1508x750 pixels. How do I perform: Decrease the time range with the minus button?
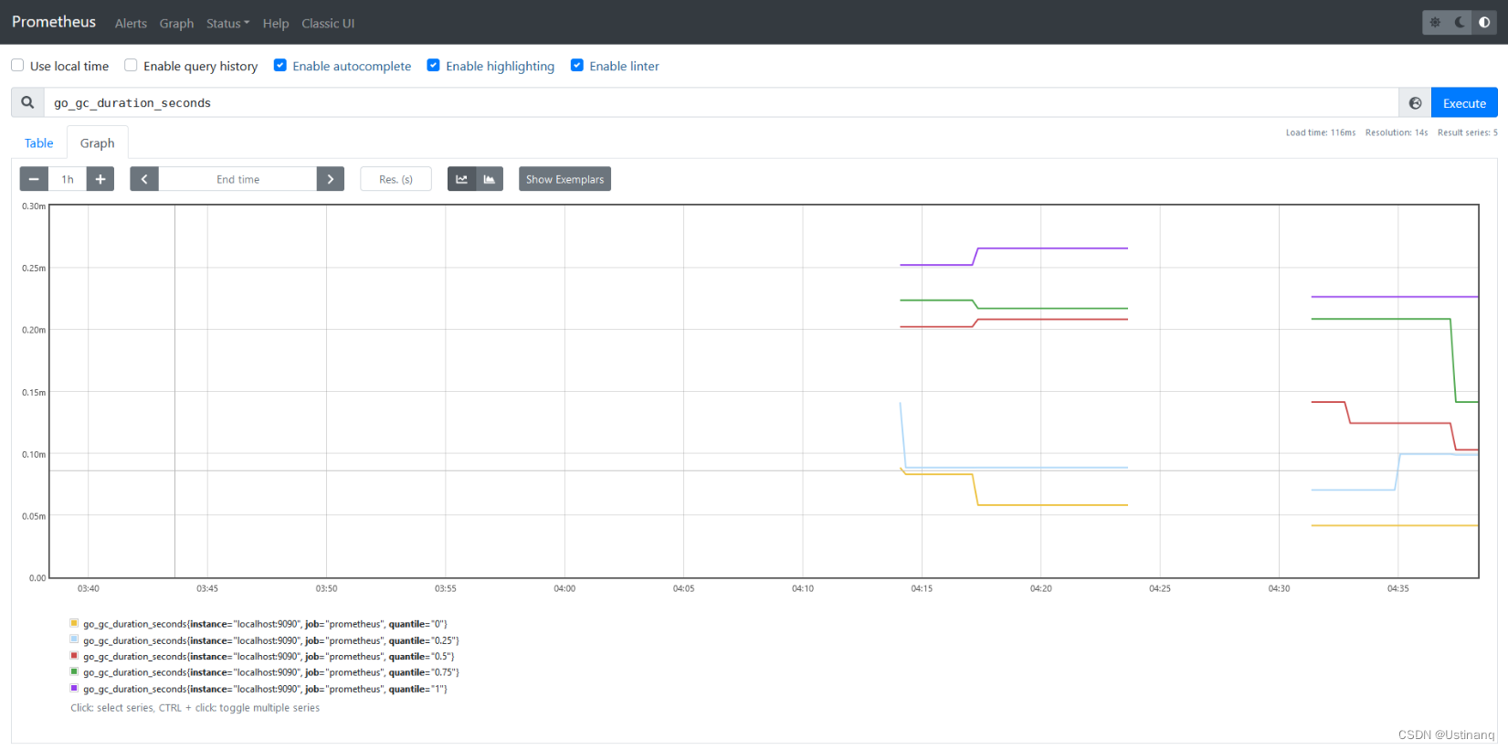(x=34, y=179)
